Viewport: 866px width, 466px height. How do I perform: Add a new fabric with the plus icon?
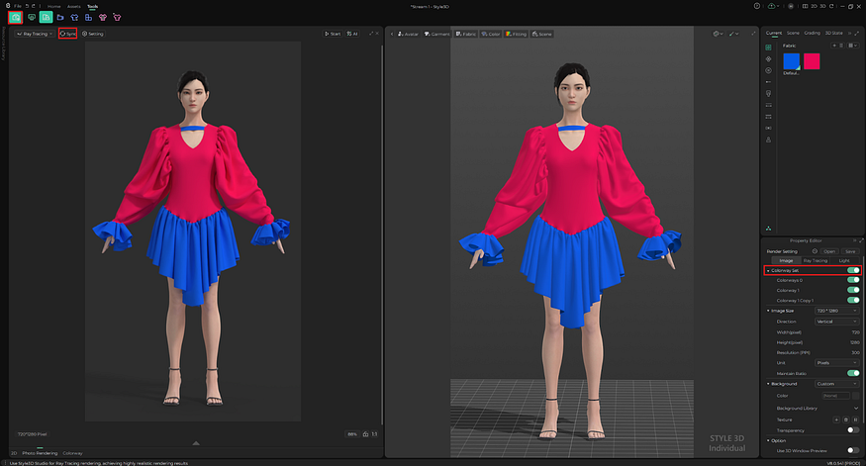coord(834,46)
